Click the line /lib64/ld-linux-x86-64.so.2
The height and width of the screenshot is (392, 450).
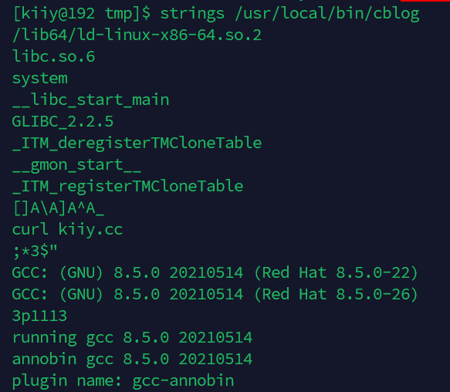tap(137, 35)
